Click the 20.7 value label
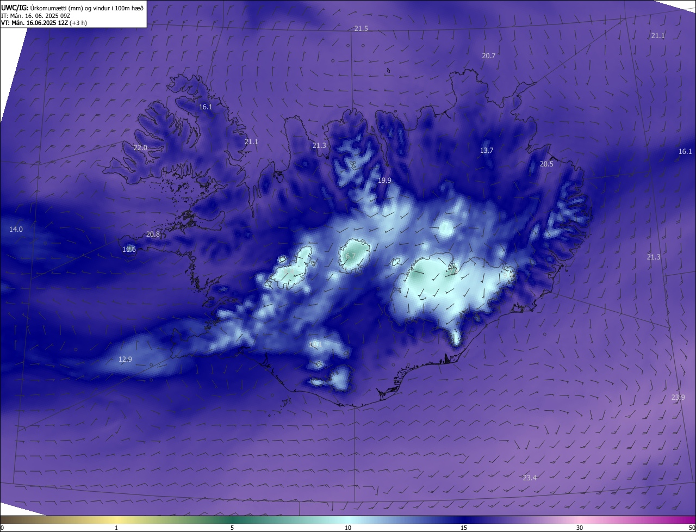 pyautogui.click(x=488, y=55)
